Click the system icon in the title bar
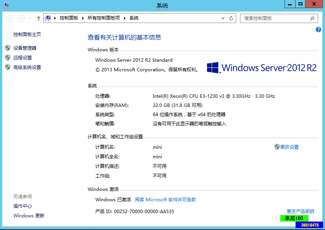 [5, 5]
